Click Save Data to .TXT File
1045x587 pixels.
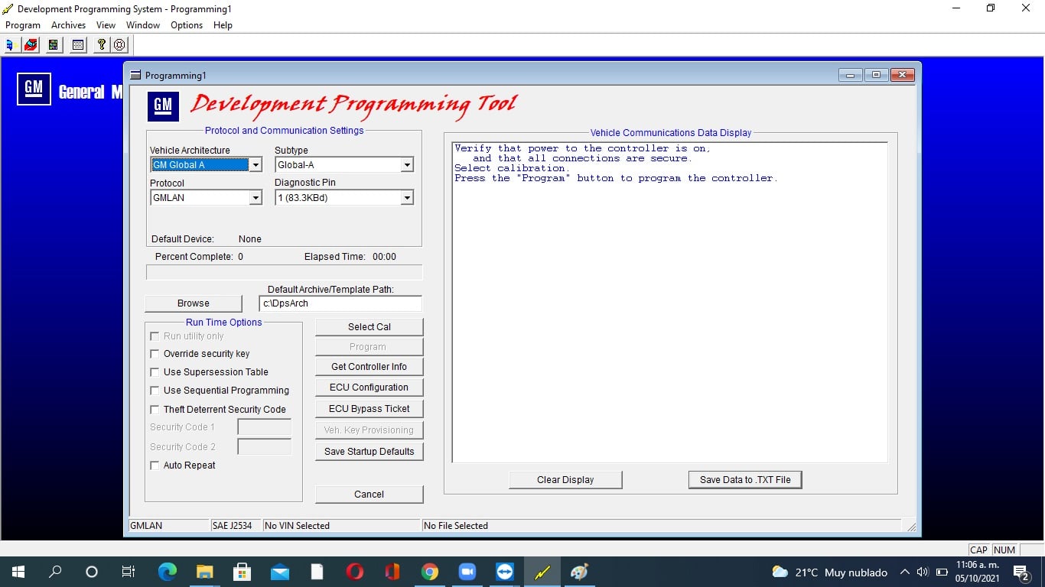click(745, 480)
